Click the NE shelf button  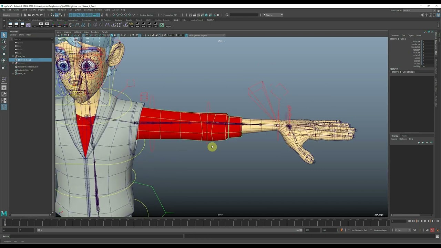tap(22, 25)
